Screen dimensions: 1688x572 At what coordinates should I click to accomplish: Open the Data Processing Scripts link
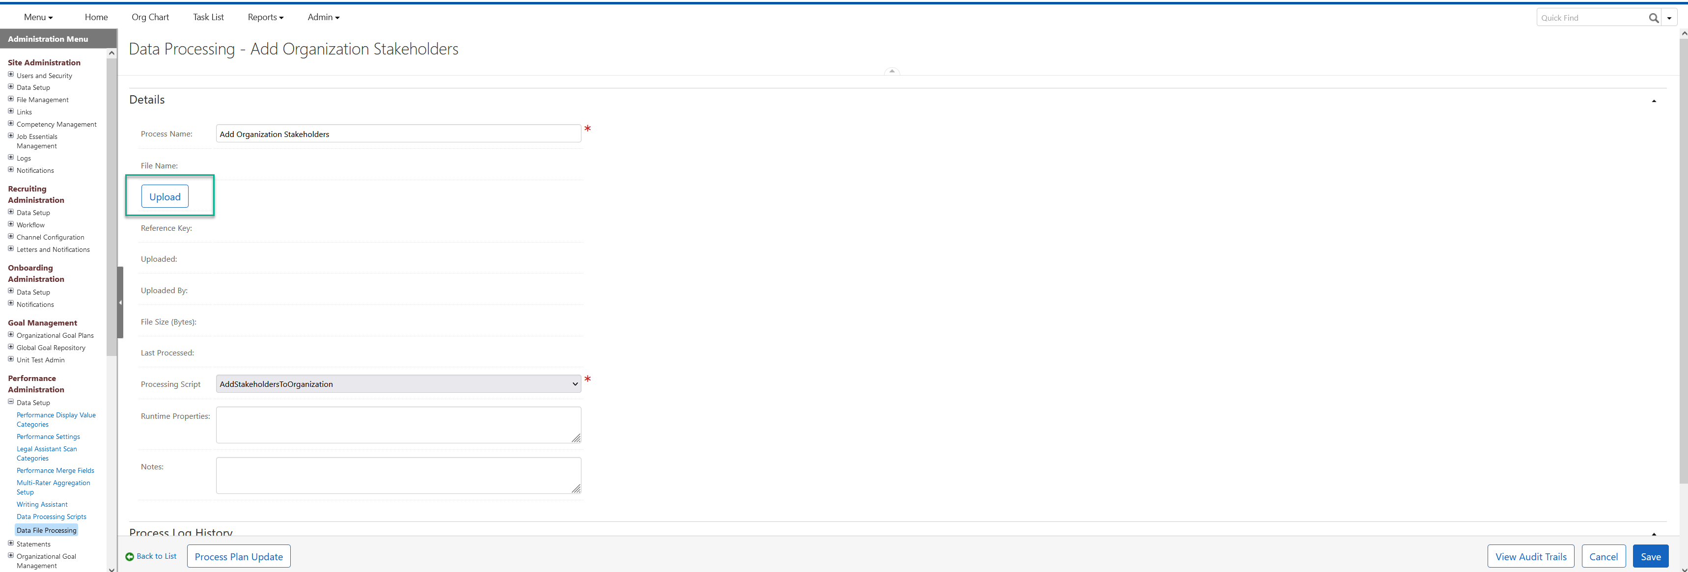[x=51, y=517]
